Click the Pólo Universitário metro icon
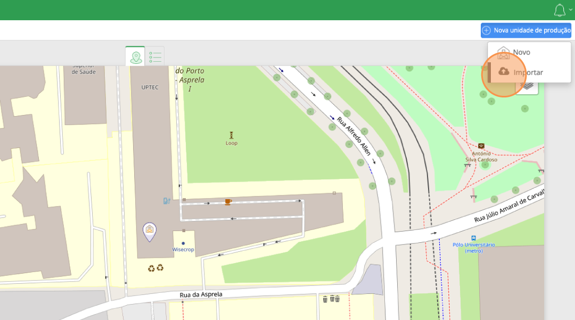 pos(473,238)
